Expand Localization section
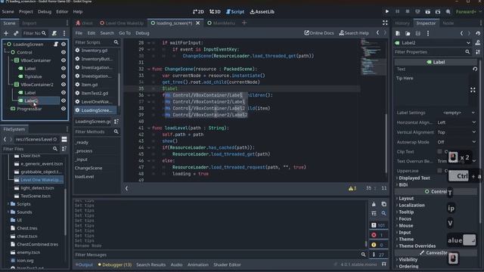484x272 pixels. click(411, 205)
